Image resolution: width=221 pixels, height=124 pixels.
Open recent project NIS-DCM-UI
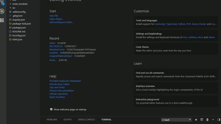[x=56, y=46]
